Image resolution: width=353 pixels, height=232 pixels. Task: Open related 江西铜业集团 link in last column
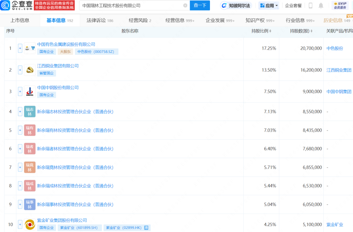tap(339, 70)
